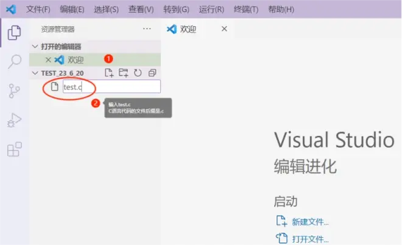Collapse all folders in explorer
Screen dimensions: 402x245
(x=152, y=73)
